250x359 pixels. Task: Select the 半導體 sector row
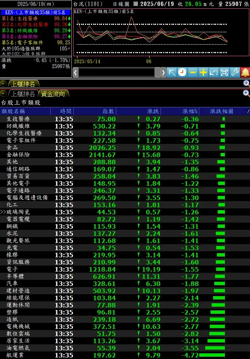(x=125, y=277)
